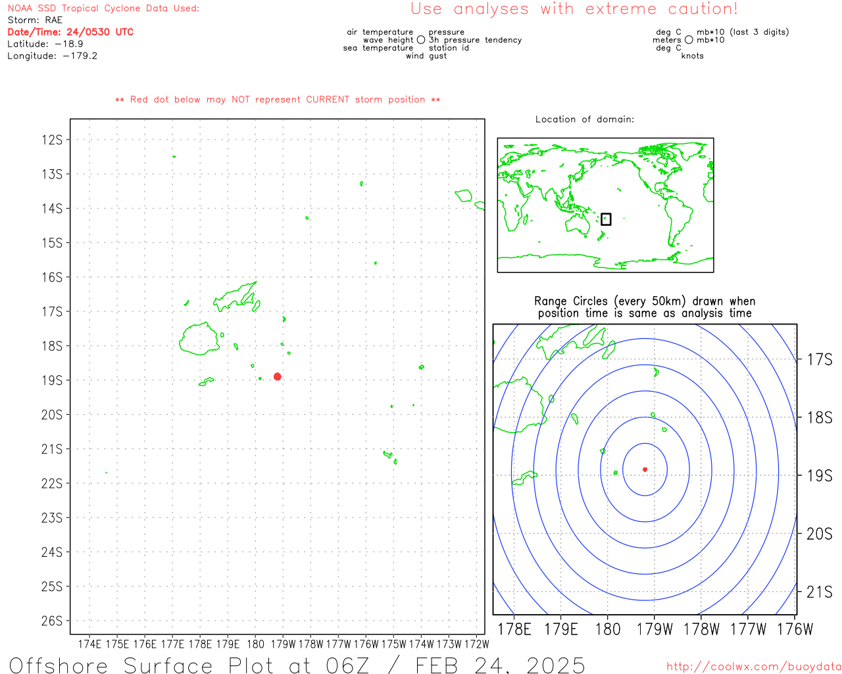Click the 'Latitude: -18.9' text
This screenshot has width=842, height=674.
45,44
